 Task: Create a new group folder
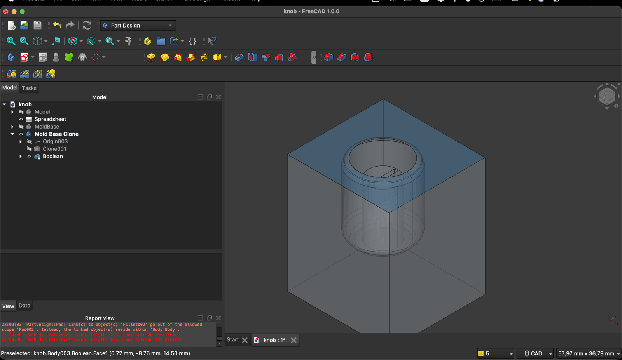click(161, 41)
